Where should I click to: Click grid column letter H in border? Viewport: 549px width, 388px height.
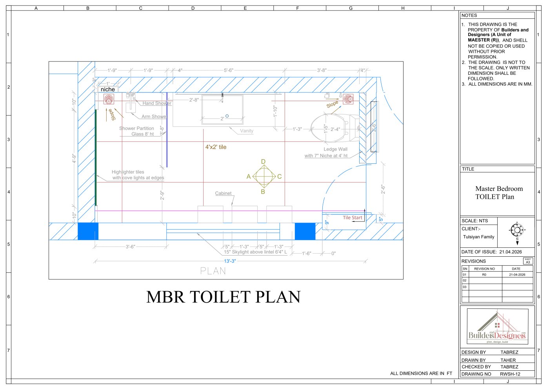[403, 8]
